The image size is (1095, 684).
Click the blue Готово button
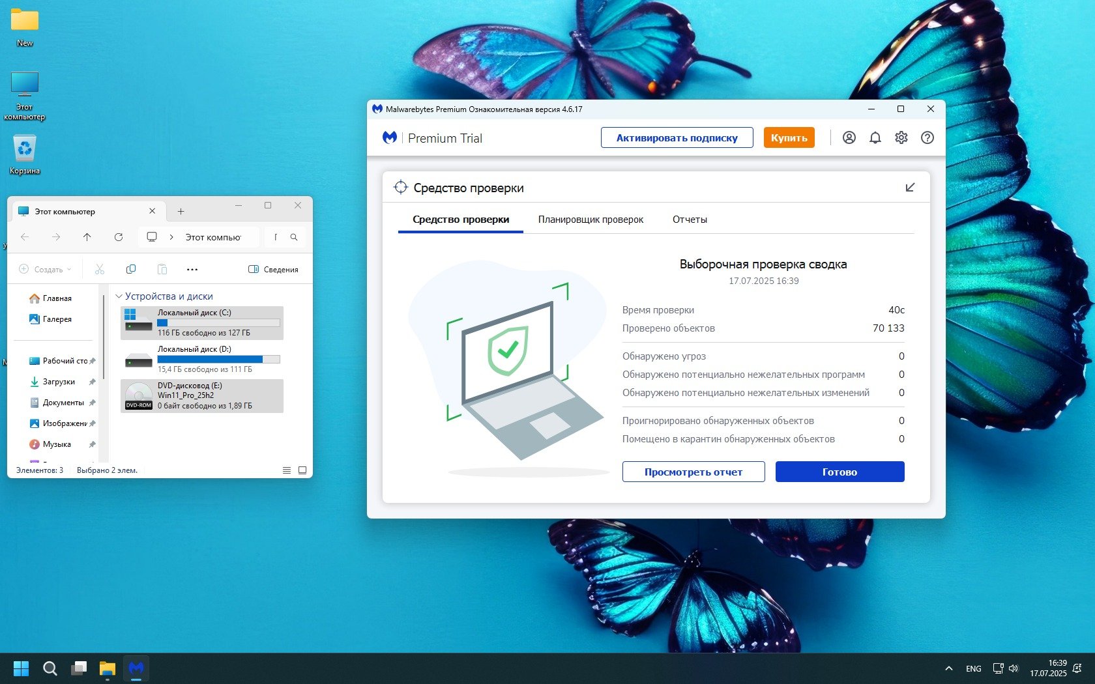[x=839, y=472]
